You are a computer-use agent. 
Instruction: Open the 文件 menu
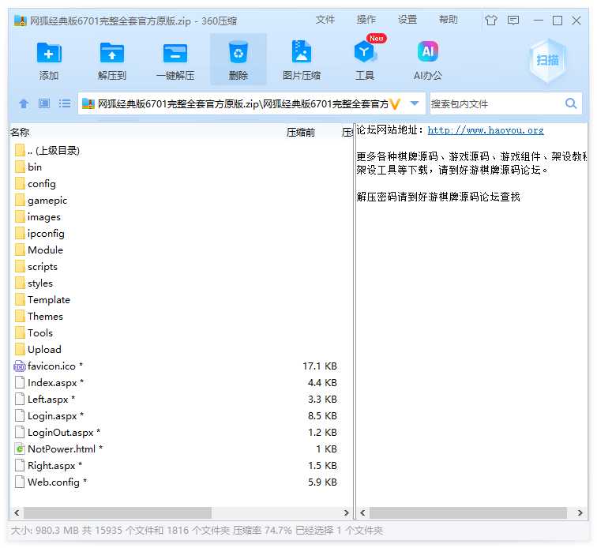325,20
